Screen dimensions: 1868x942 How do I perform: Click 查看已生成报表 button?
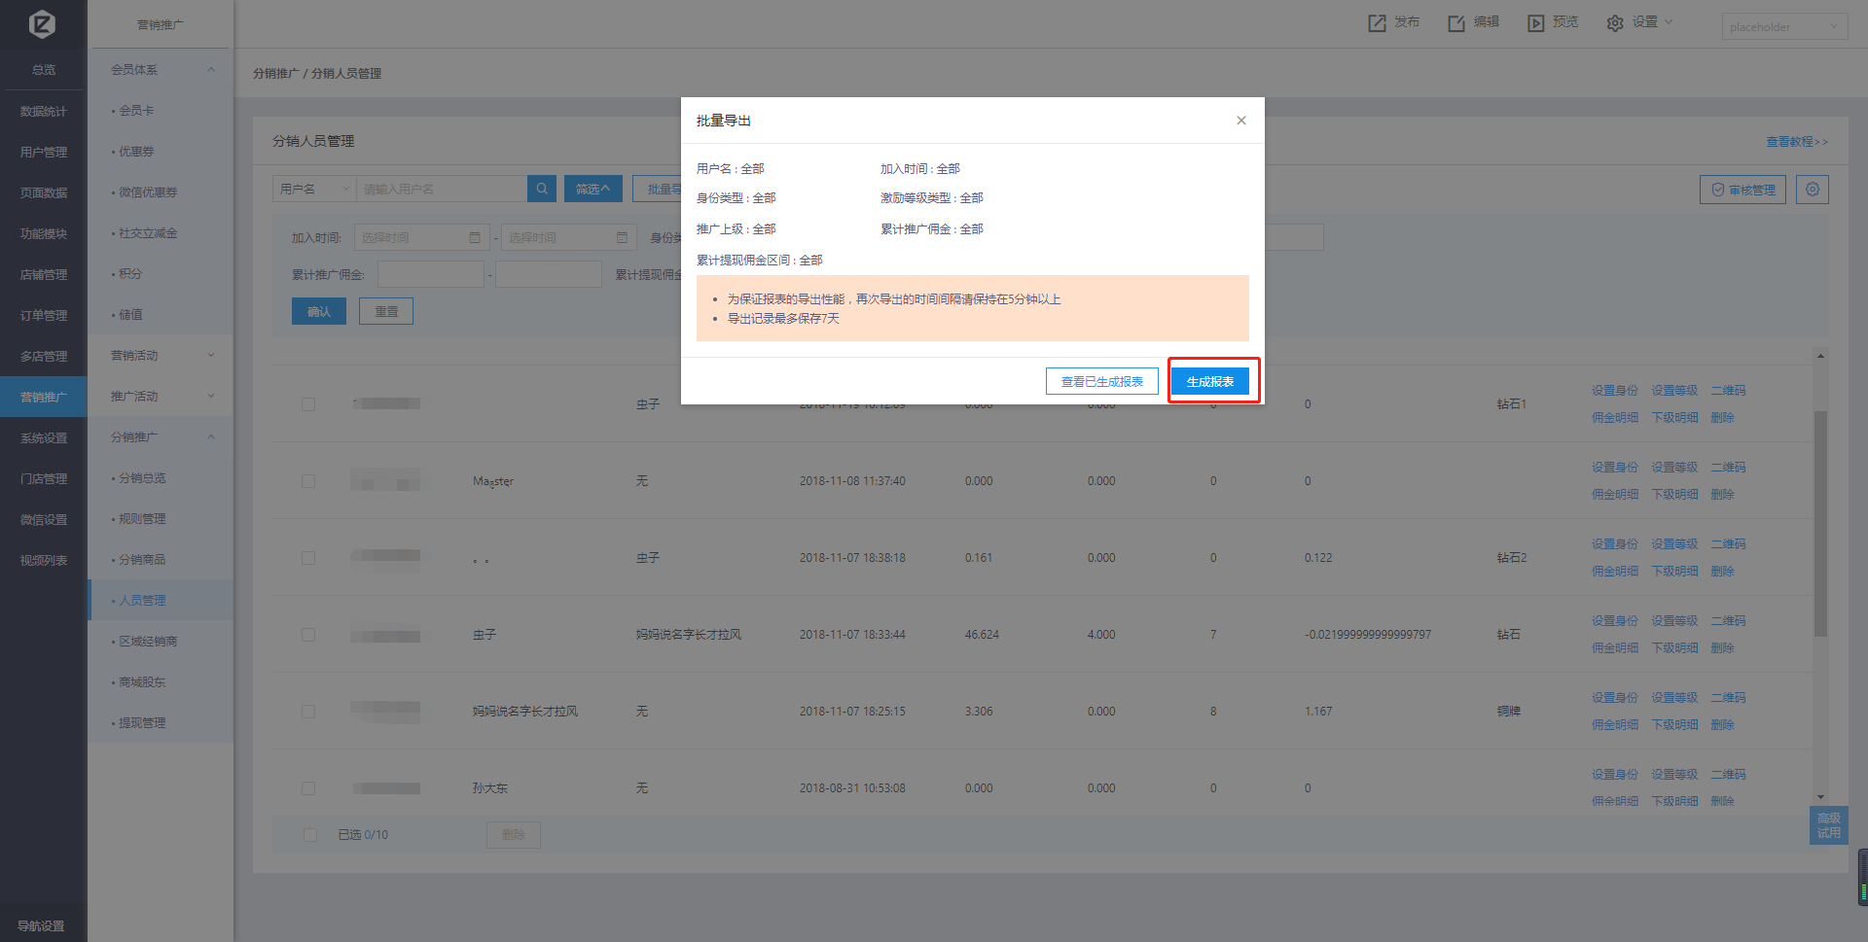1101,381
